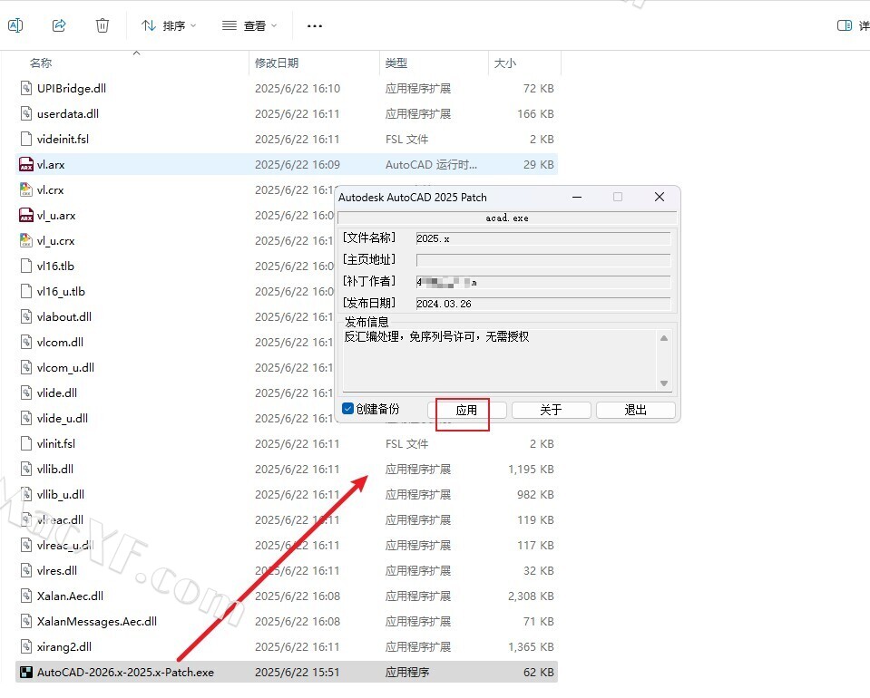The image size is (870, 698).
Task: Select the vlinit.fsl file icon
Action: coord(26,443)
